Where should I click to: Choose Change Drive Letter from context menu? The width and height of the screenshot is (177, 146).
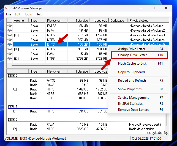click(132, 55)
